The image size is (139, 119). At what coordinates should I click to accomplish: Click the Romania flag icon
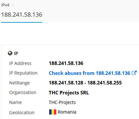pos(53,112)
